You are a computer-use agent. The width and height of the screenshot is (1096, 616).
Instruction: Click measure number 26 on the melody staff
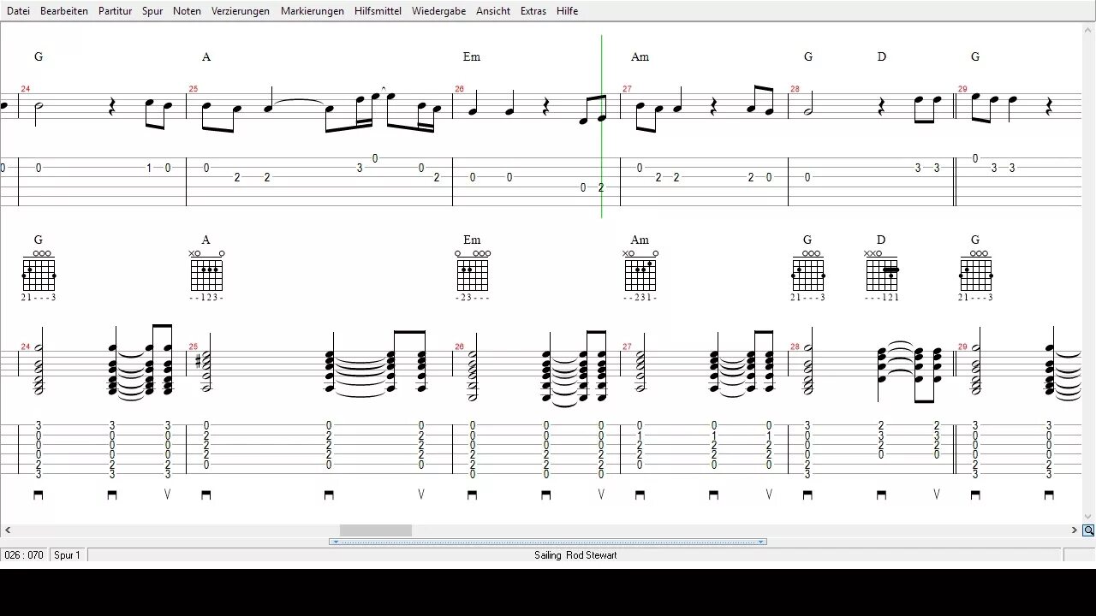click(460, 89)
